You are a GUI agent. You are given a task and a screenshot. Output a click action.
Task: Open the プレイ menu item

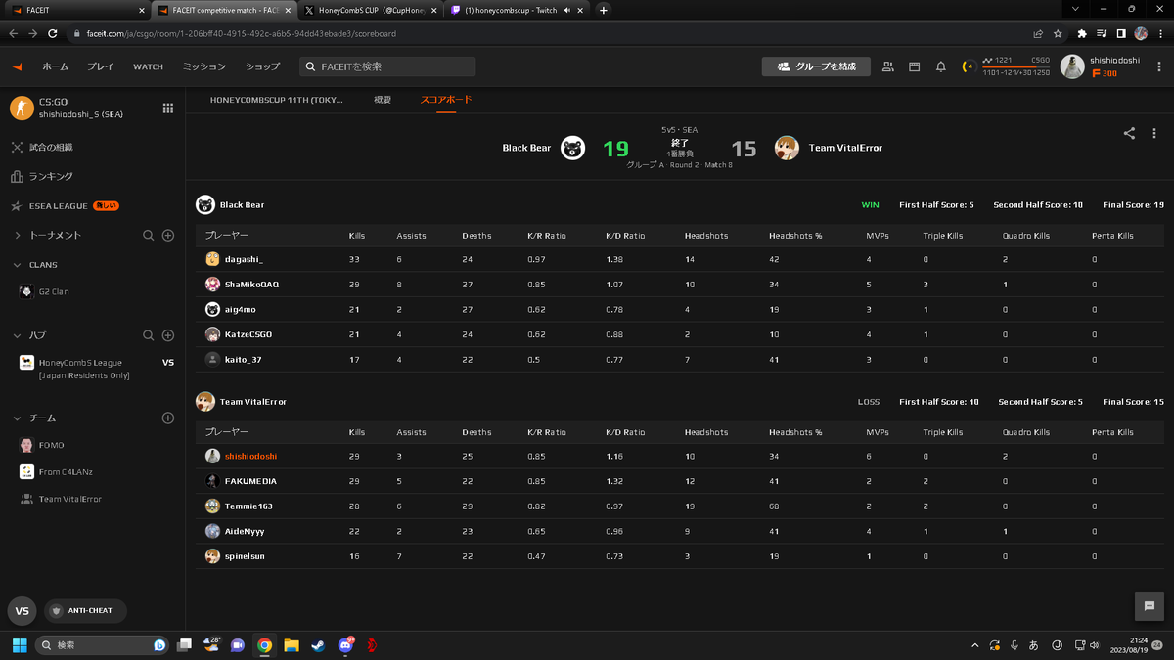click(x=101, y=66)
